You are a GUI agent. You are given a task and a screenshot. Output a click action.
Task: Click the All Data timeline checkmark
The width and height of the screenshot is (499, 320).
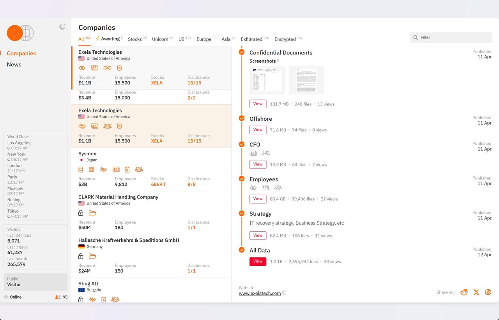click(x=242, y=250)
